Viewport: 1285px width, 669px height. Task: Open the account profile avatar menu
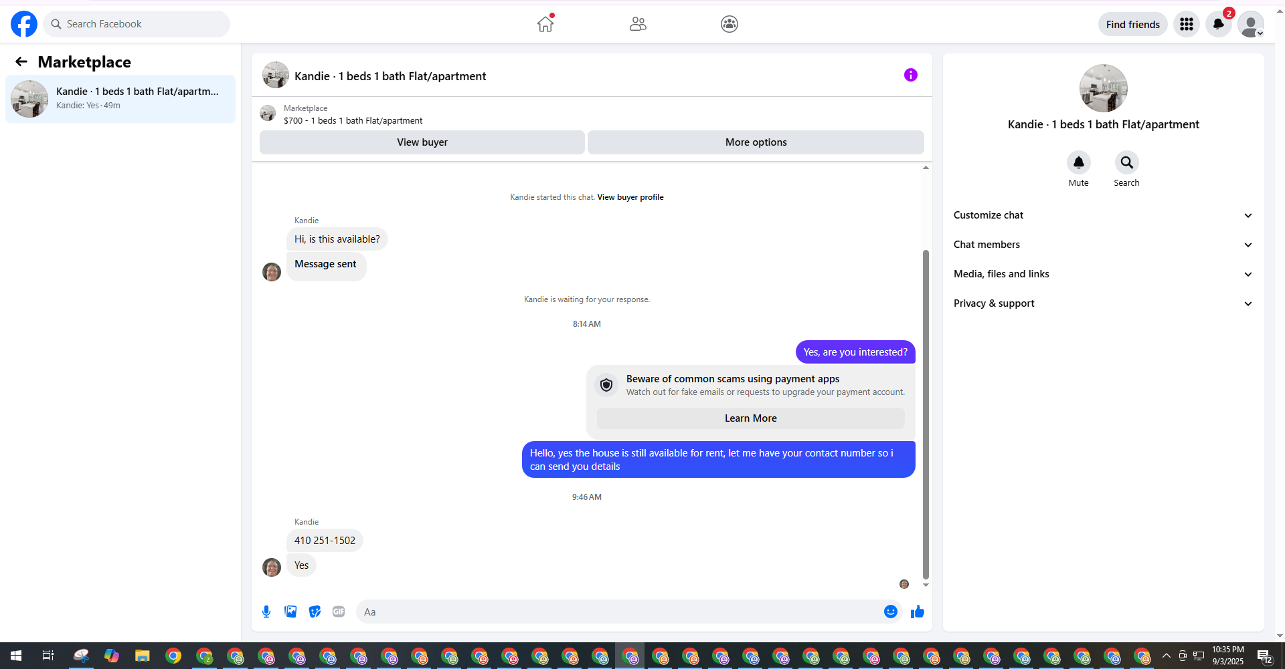click(1251, 24)
